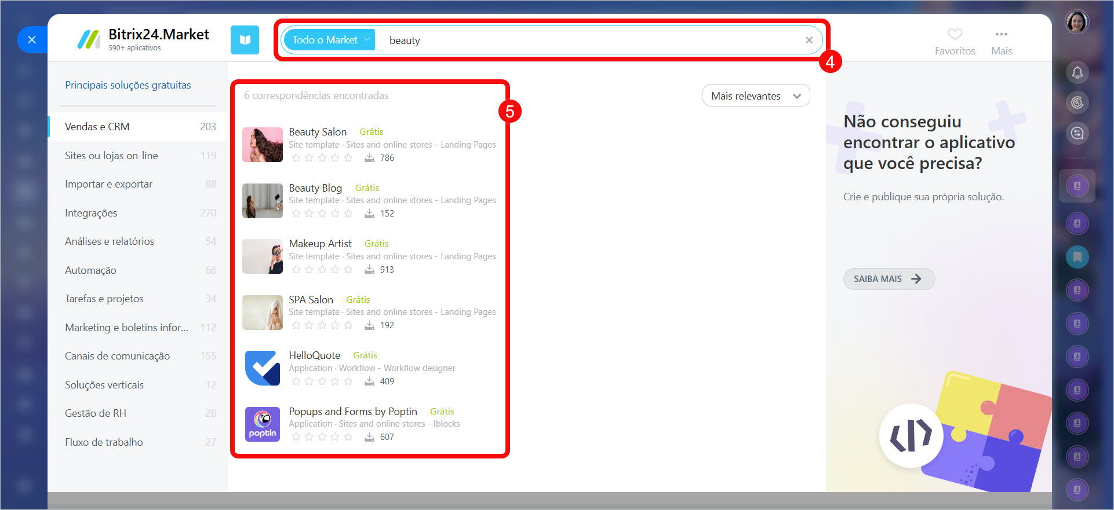Viewport: 1114px width, 510px height.
Task: Select Sites ou lojas on-line category
Action: [x=138, y=156]
